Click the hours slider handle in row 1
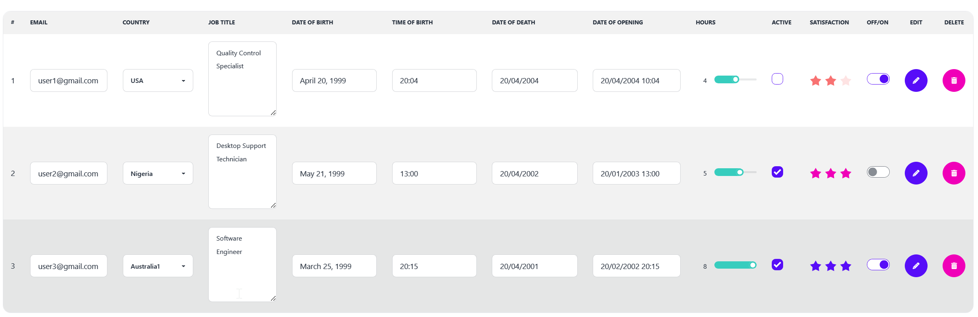The height and width of the screenshot is (317, 978). 736,80
